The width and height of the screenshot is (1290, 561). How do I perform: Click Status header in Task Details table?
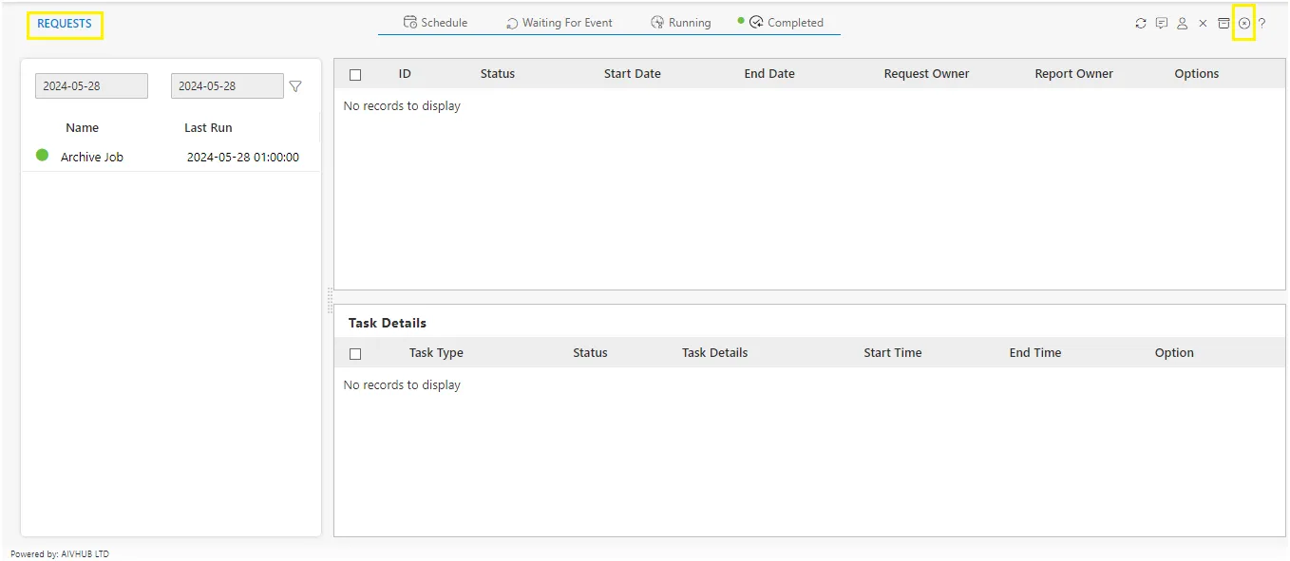[590, 353]
